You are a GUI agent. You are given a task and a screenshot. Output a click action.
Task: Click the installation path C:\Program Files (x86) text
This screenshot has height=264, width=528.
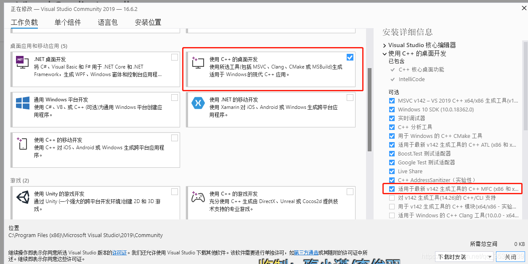85,235
